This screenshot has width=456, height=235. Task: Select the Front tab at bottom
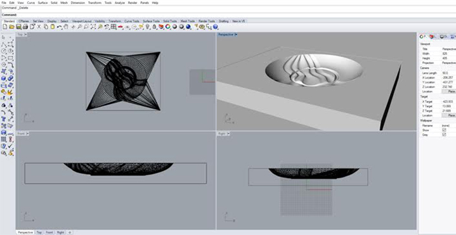pyautogui.click(x=49, y=232)
